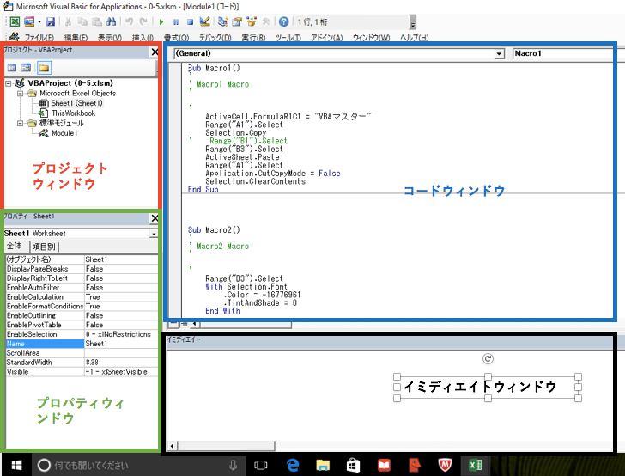Open Project Explorer toolbar icon
Screen dimensions: 625x476
coord(223,21)
